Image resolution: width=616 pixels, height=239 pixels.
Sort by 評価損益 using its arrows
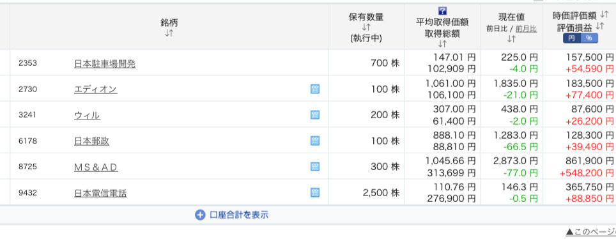coord(599,26)
